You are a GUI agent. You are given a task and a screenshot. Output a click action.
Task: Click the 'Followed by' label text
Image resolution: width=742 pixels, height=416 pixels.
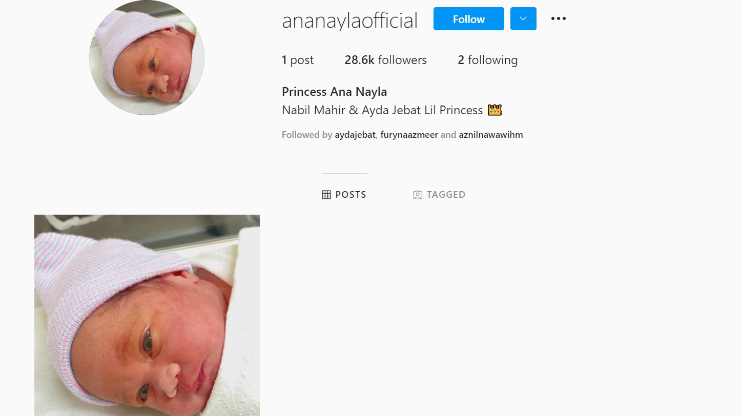click(x=307, y=135)
